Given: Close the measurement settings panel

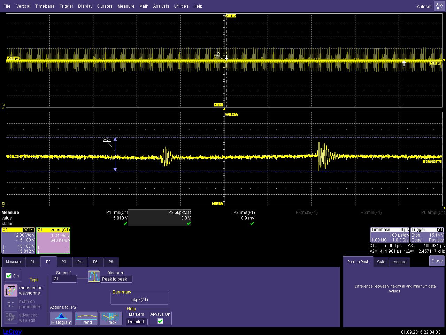Looking at the screenshot, I should click(437, 261).
